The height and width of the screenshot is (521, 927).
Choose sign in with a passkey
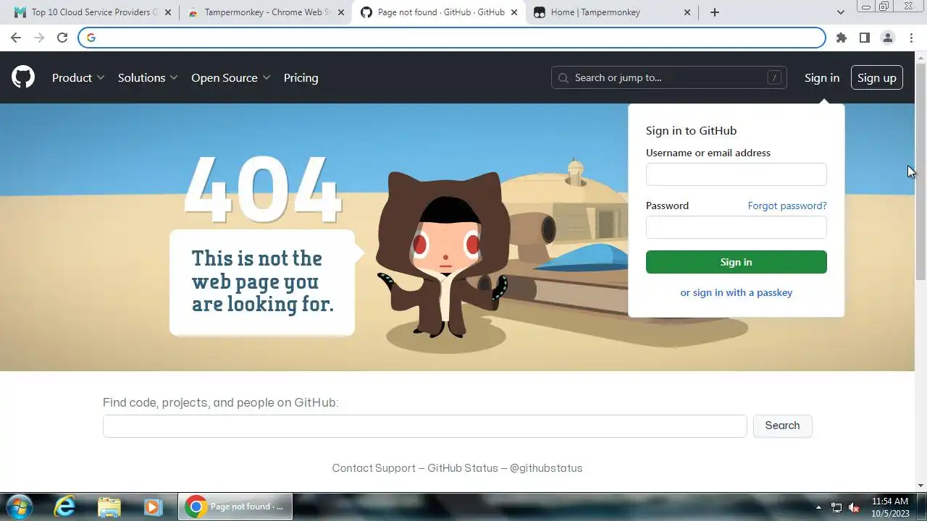[x=736, y=292]
